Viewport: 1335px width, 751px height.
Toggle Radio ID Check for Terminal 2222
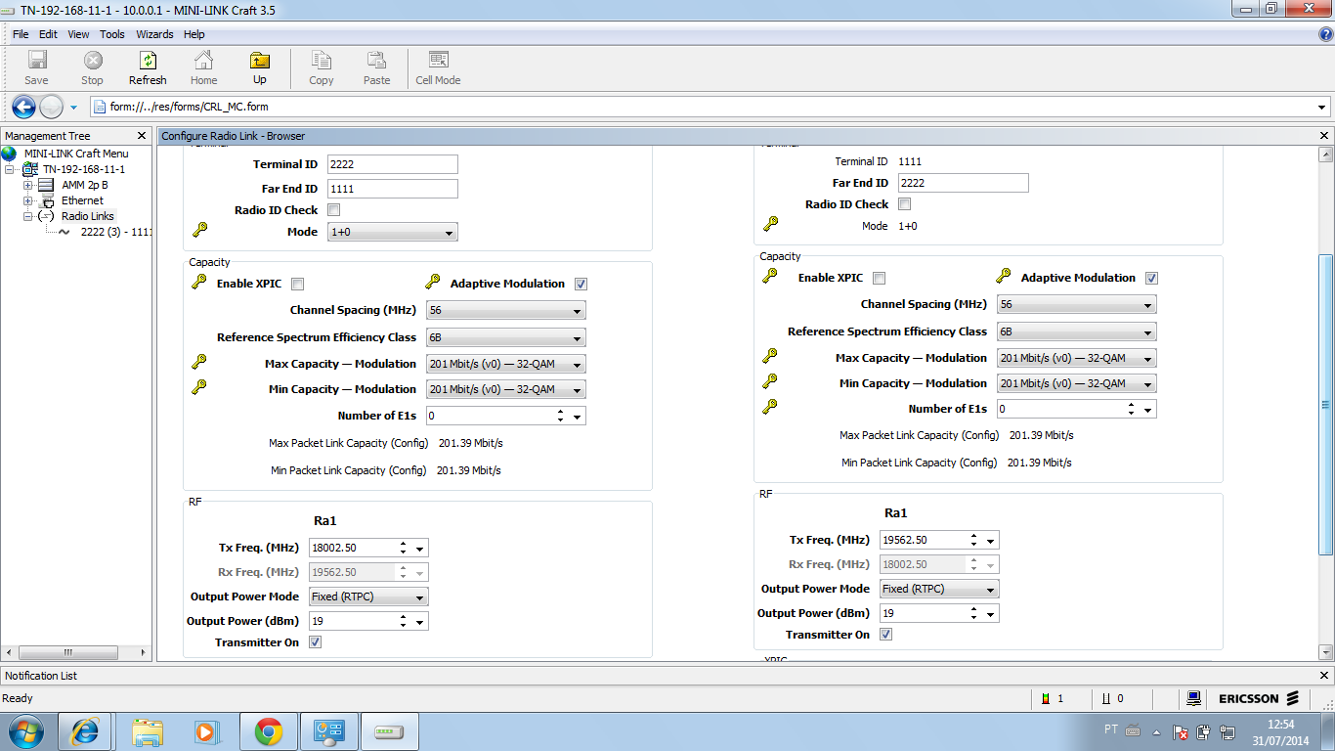click(x=334, y=210)
